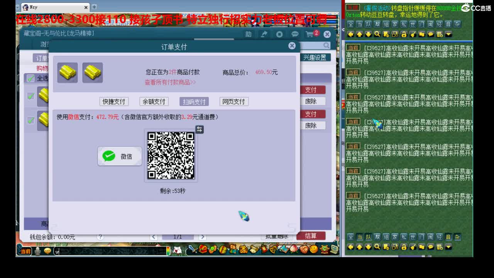This screenshot has width=494, height=278.
Task: Uncheck the second cart item checkbox
Action: [30, 120]
